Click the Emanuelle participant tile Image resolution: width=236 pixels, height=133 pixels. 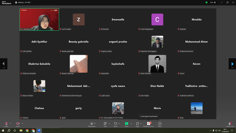(x=118, y=20)
